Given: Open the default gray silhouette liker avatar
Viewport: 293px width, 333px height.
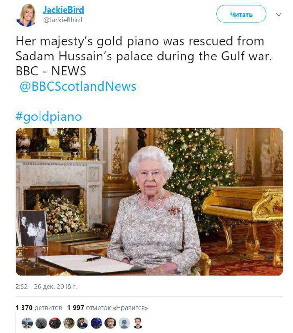Looking at the screenshot, I should 124,323.
